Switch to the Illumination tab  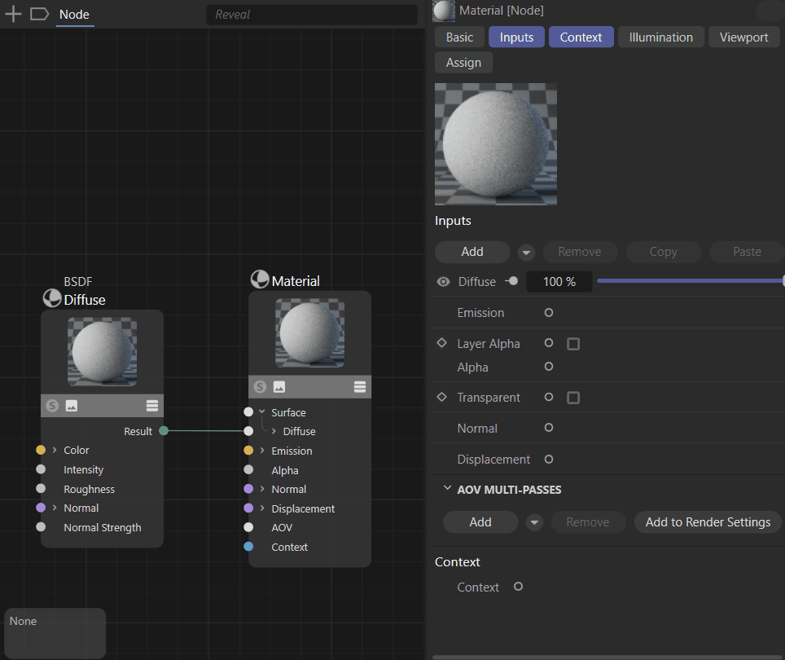660,37
